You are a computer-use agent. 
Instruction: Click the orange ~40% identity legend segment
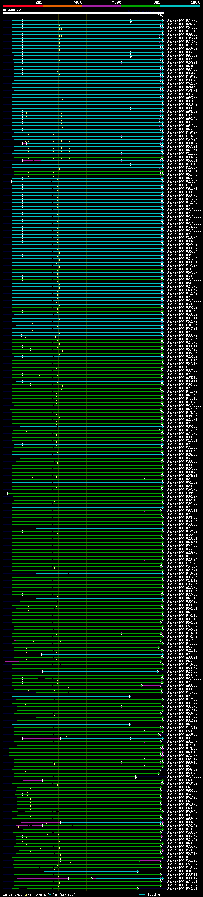tap(62, 6)
